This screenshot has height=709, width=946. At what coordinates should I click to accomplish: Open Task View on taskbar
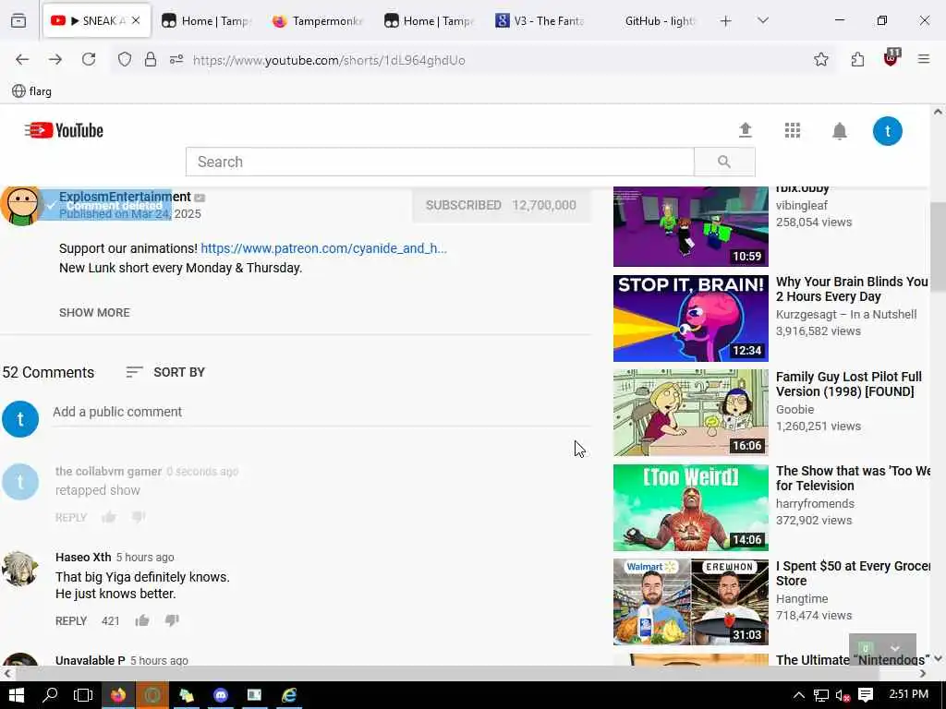pyautogui.click(x=83, y=695)
